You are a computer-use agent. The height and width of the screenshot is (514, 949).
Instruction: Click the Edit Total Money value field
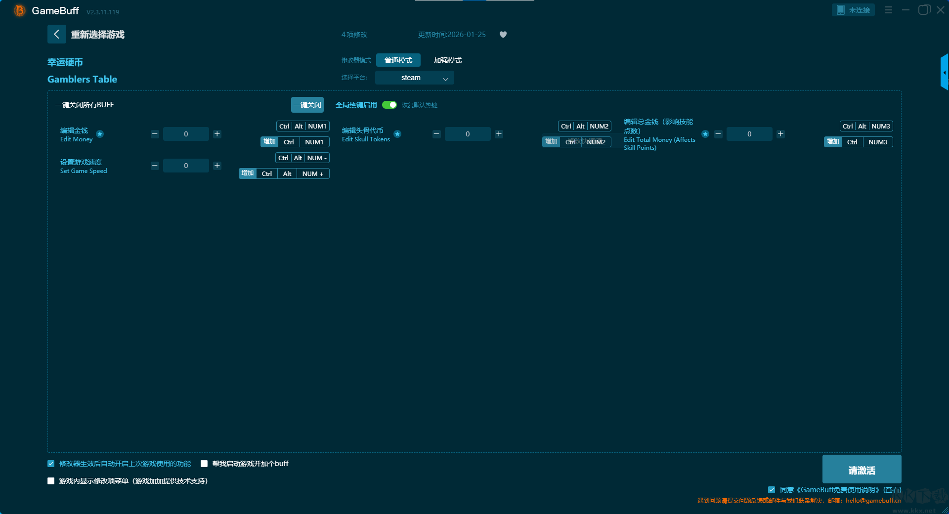click(x=749, y=134)
